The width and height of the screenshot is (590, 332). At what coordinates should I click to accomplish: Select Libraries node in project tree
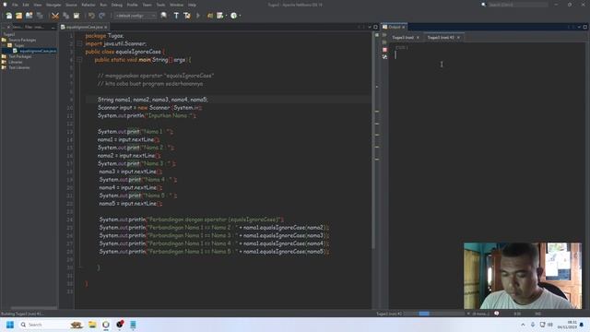pyautogui.click(x=16, y=62)
